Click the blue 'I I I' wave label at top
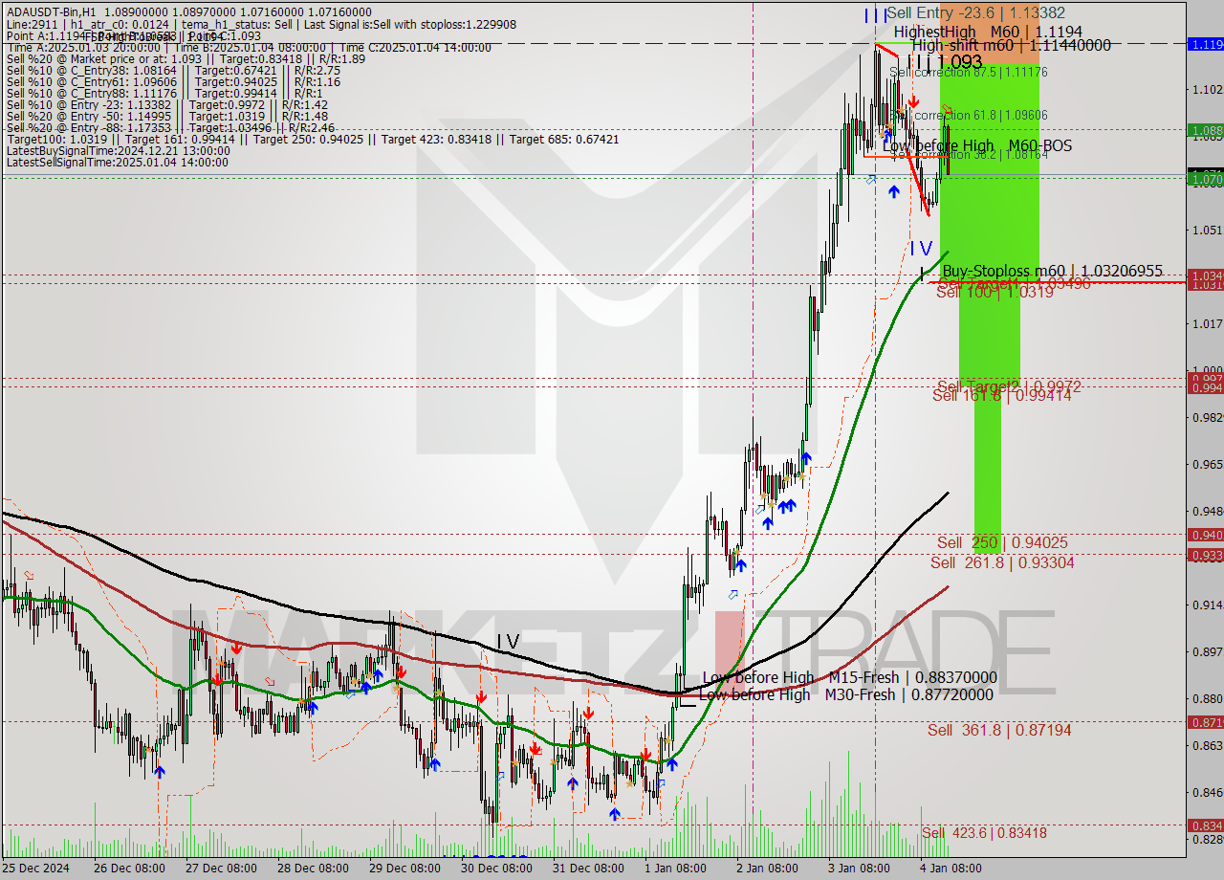Screen dimensions: 1224x880 tap(874, 14)
